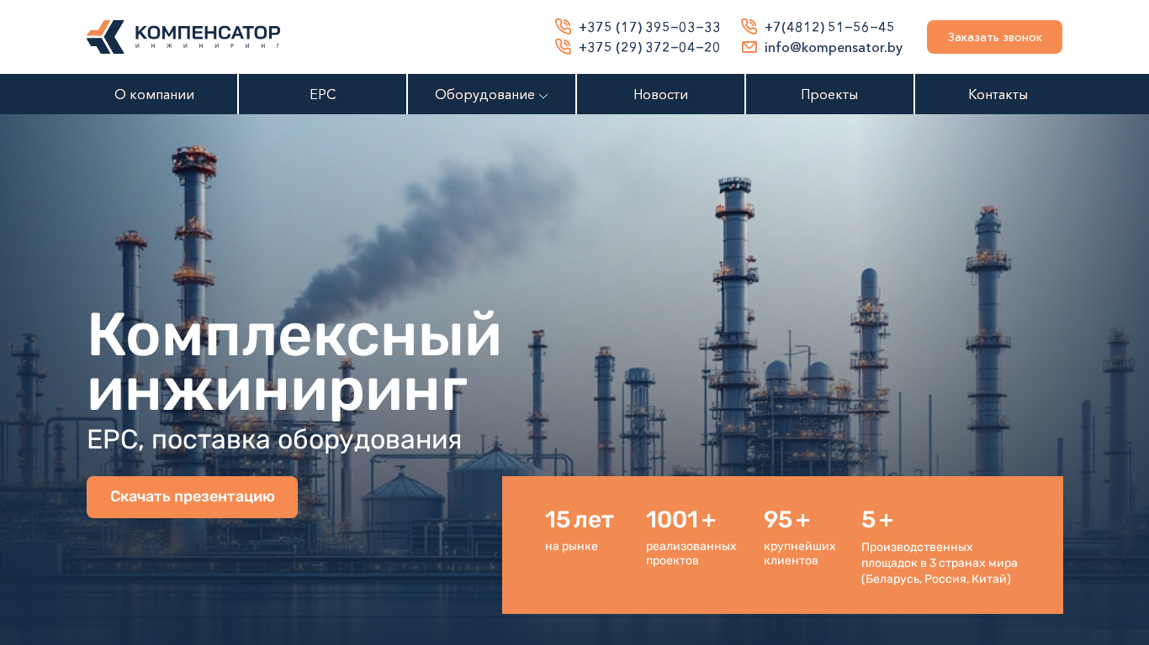This screenshot has height=645, width=1149.
Task: Click the крупнейших клиентов label
Action: point(800,553)
